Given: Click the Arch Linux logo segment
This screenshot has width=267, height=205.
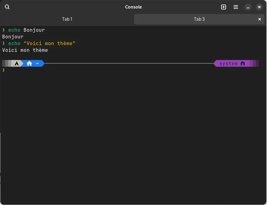Looking at the screenshot, I should (17, 64).
